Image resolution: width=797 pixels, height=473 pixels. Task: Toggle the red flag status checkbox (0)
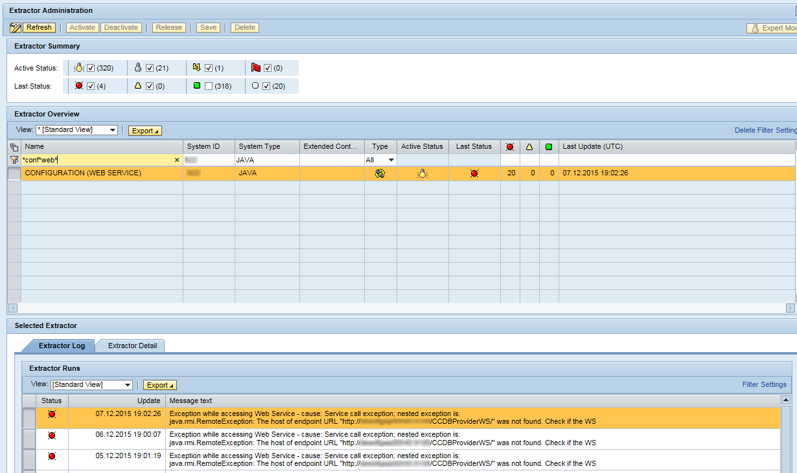(x=268, y=68)
